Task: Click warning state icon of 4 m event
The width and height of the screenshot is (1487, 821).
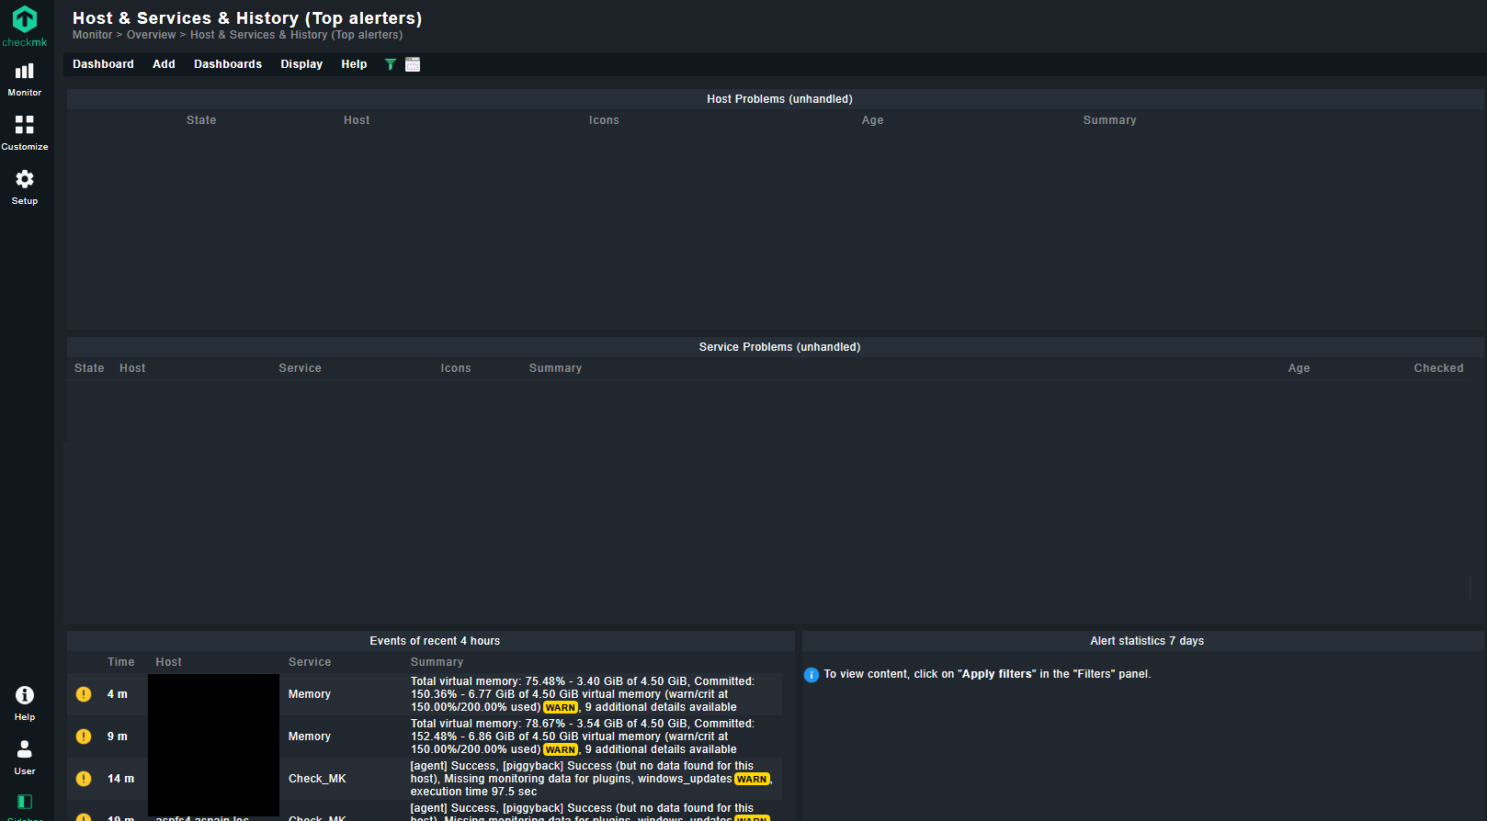Action: click(x=84, y=694)
